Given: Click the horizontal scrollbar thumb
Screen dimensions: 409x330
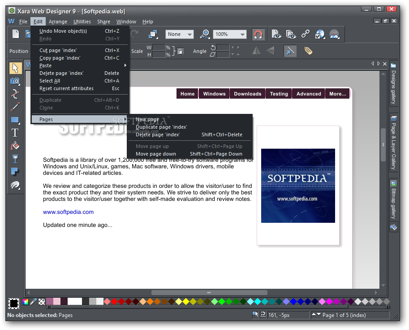Looking at the screenshot, I should click(209, 292).
